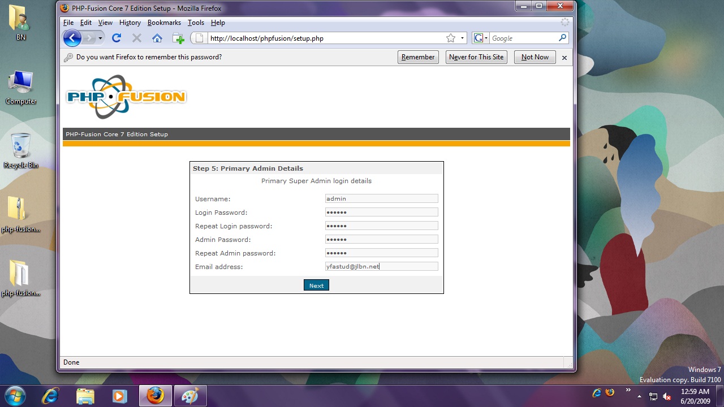Go to the Firefox home page icon
Viewport: 724px width, 407px height.
pos(157,38)
